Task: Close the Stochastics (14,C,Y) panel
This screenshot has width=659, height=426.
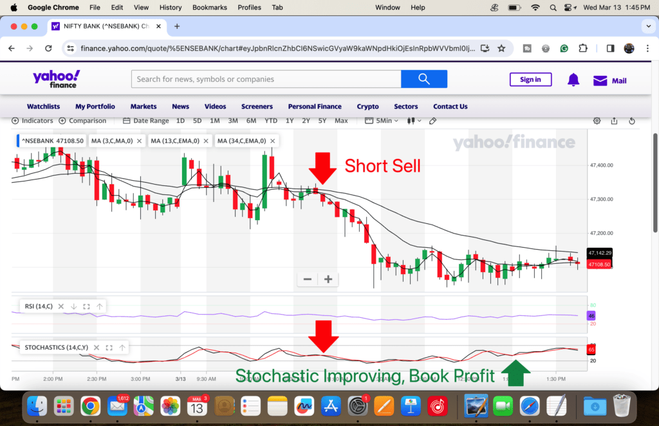Action: coord(97,347)
